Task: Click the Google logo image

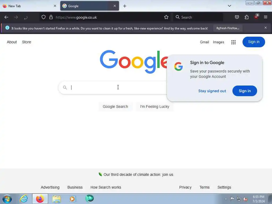Action: pos(134,62)
